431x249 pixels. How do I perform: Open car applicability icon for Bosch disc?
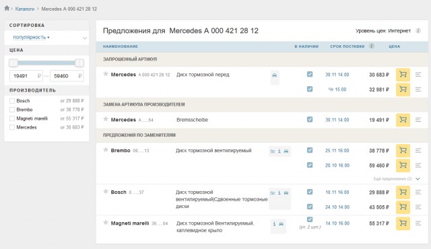[286, 193]
